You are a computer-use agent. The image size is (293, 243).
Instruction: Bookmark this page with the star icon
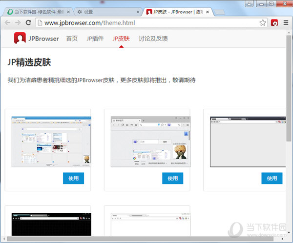(263, 22)
